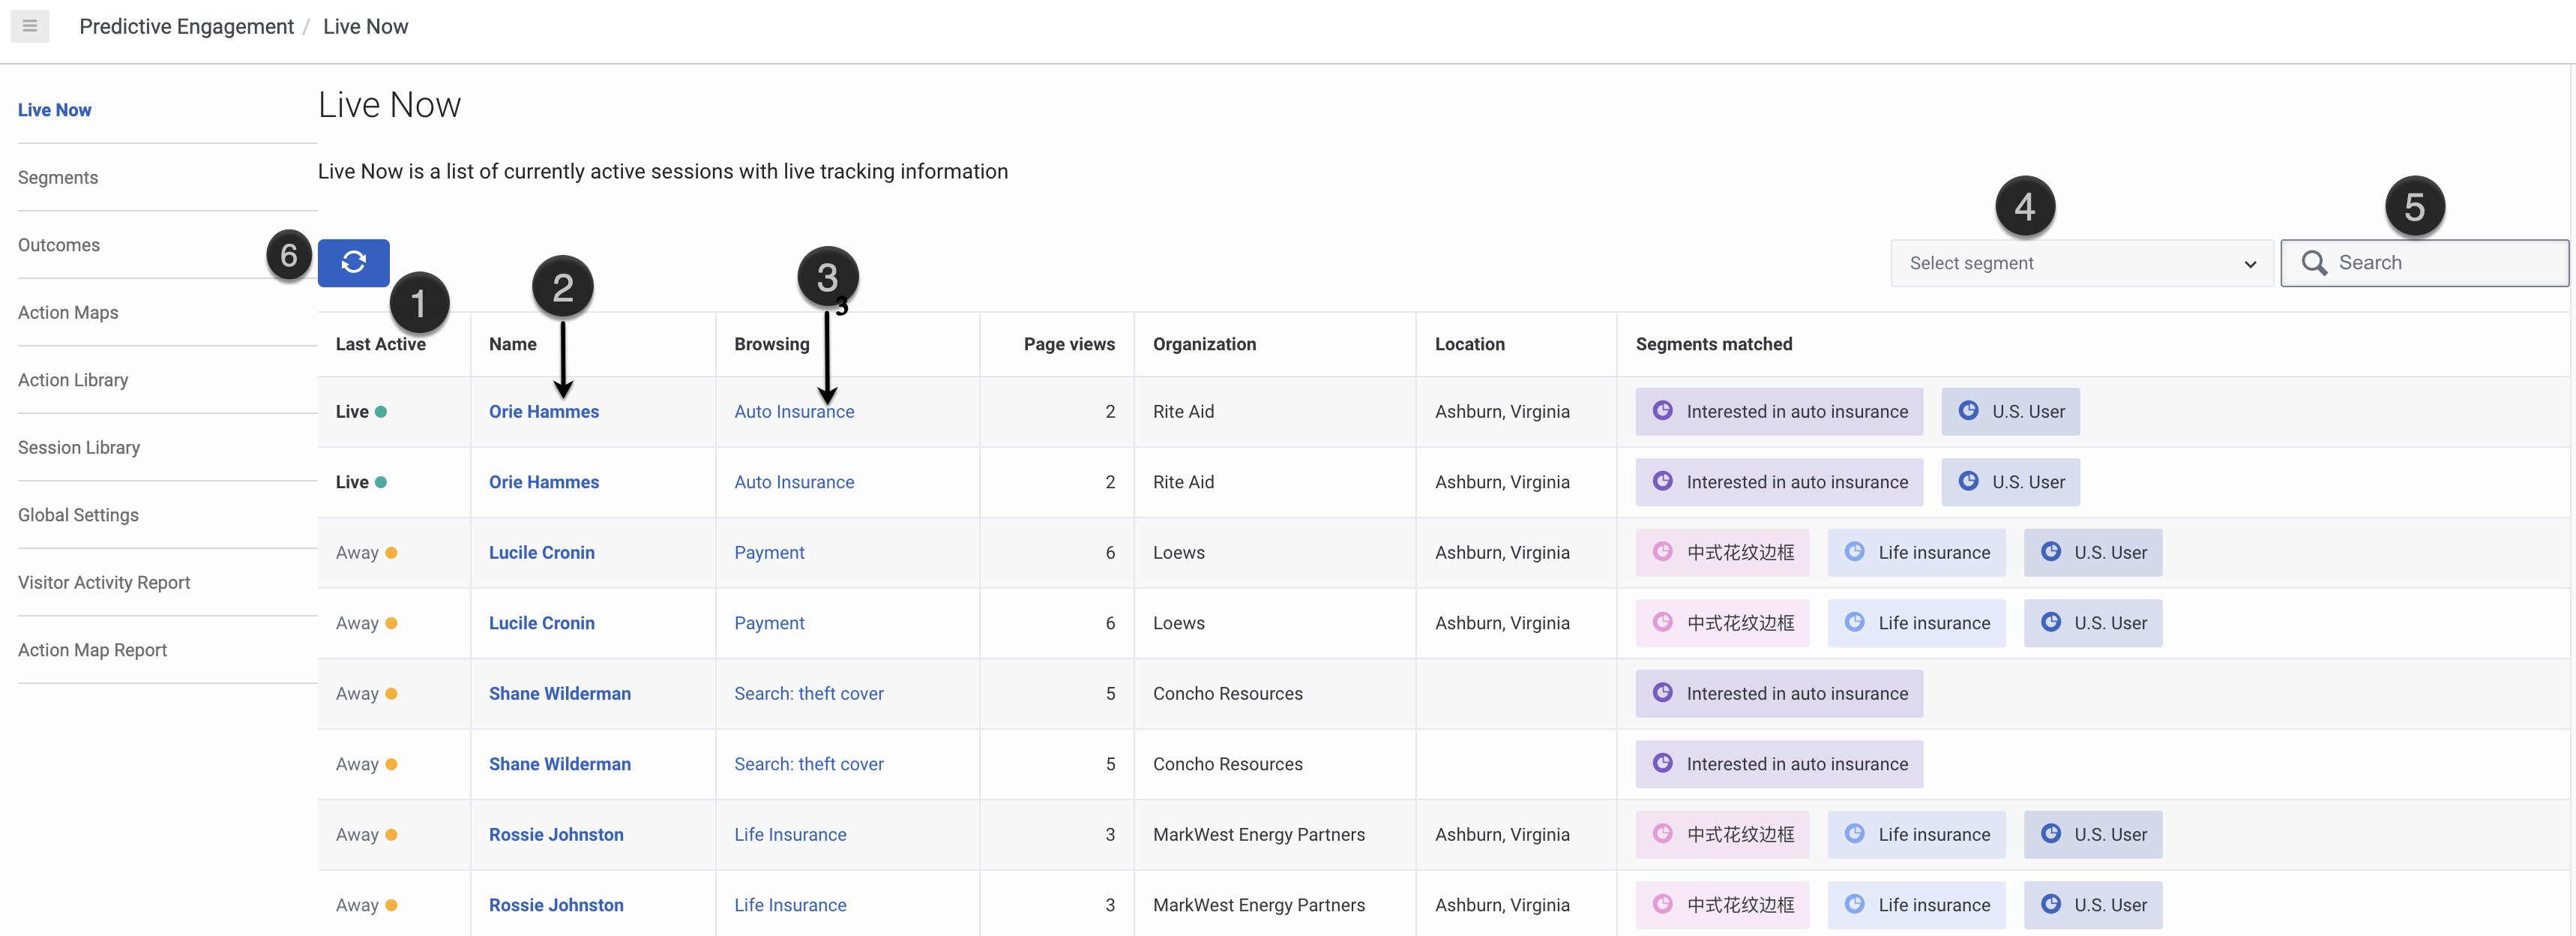The height and width of the screenshot is (936, 2576).
Task: Click first Shane Wilderman row's auto insurance segment icon
Action: (1663, 692)
